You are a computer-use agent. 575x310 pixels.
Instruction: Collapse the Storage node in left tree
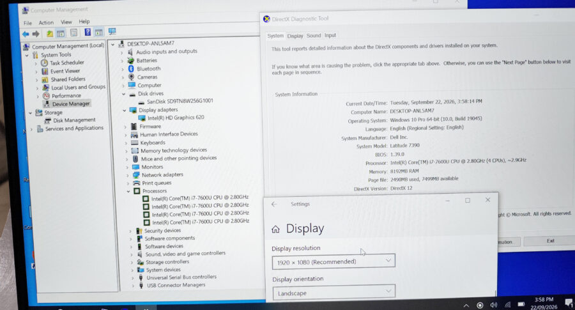(x=30, y=113)
